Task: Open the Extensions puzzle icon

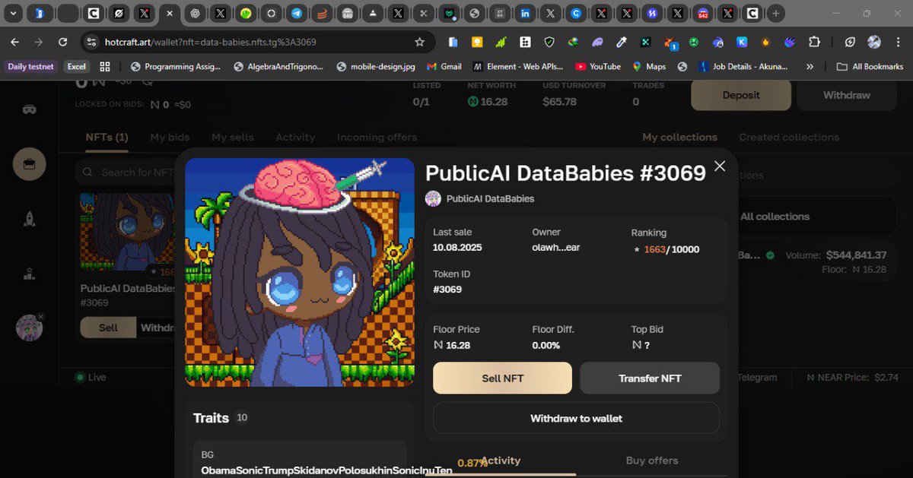Action: (814, 43)
